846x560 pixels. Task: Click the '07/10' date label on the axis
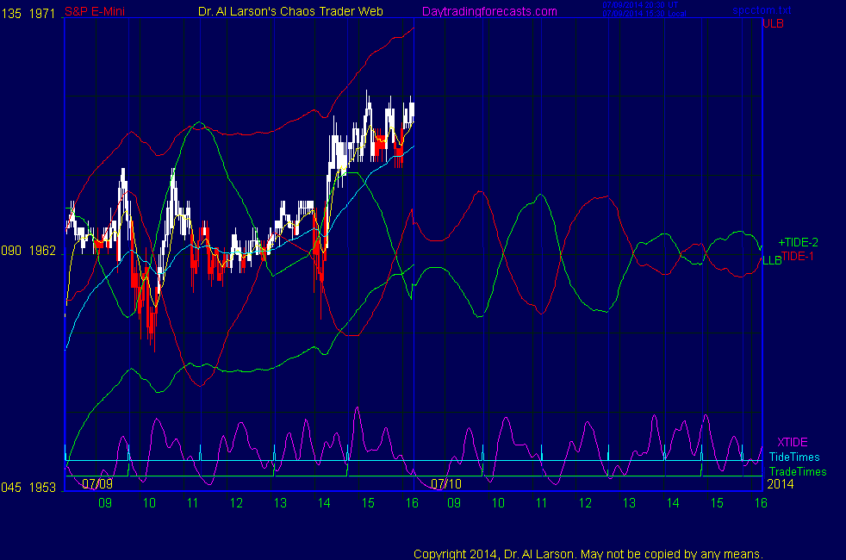point(446,484)
